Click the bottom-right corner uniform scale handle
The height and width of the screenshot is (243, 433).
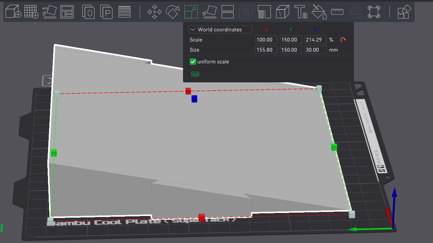[x=352, y=214]
